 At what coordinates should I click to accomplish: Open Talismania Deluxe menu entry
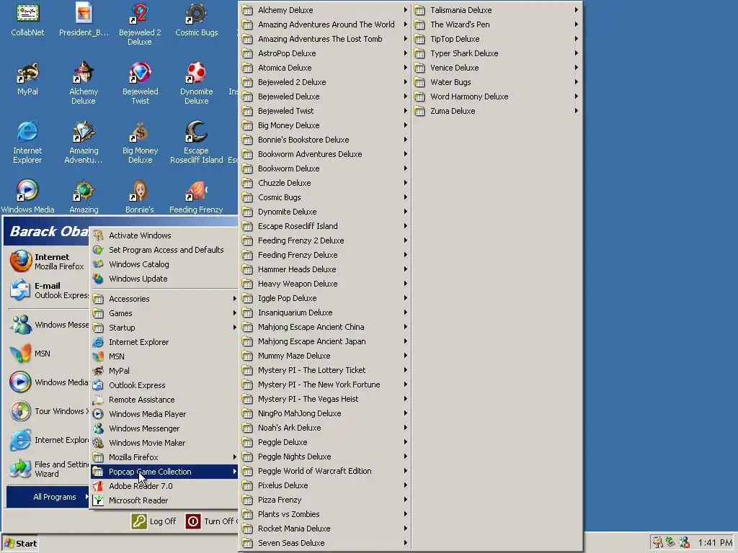click(497, 10)
